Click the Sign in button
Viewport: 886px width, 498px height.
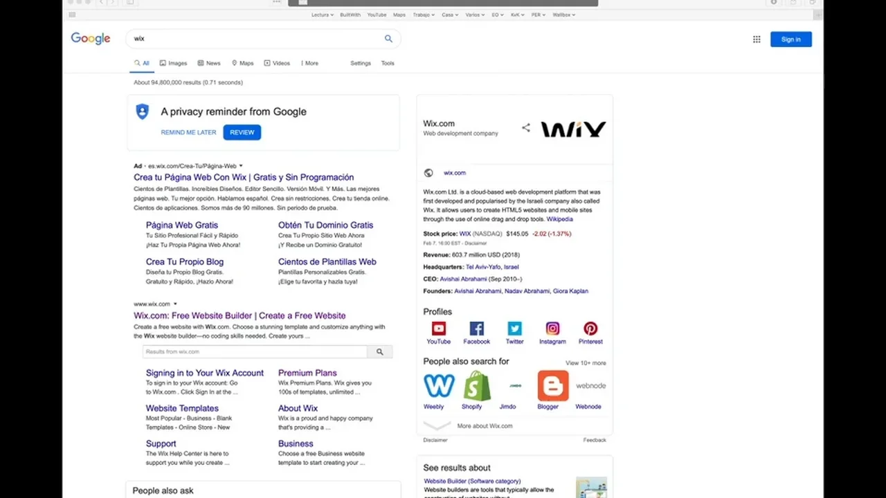pos(791,39)
